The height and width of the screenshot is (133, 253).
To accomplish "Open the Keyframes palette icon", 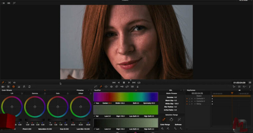I will click(x=234, y=87).
